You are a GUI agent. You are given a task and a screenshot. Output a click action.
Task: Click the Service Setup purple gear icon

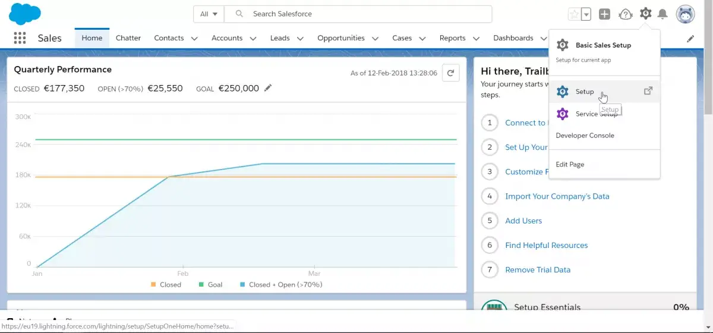click(x=562, y=114)
